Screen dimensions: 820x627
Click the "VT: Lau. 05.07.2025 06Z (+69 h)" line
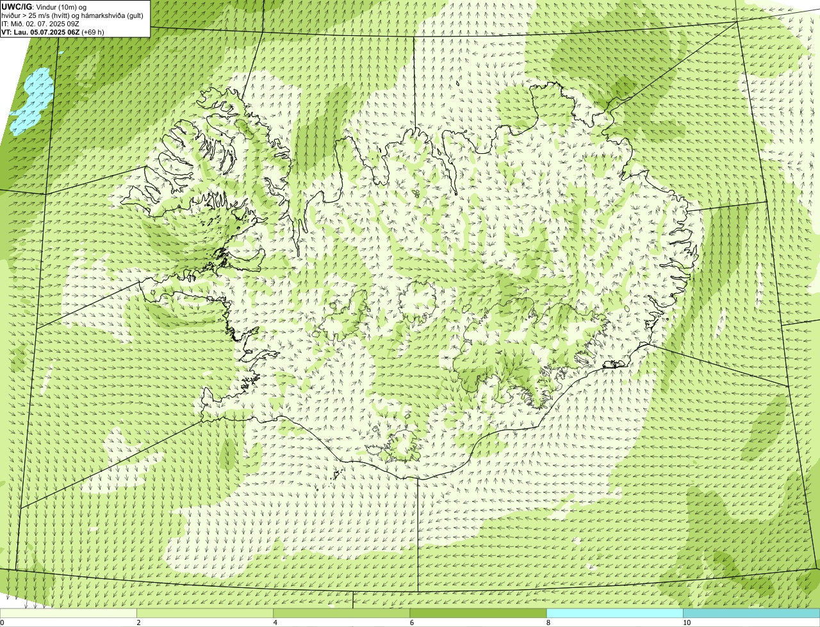tap(53, 32)
